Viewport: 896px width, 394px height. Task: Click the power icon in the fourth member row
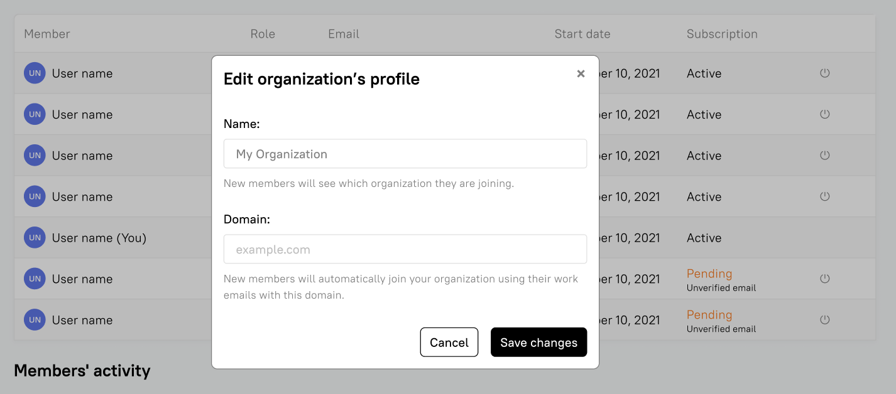(x=825, y=196)
